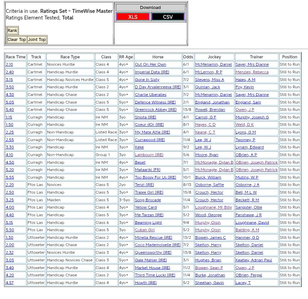Open the 4.57 Uttoxeter race time link
Viewport: 308px width, 299px height.
[9, 283]
